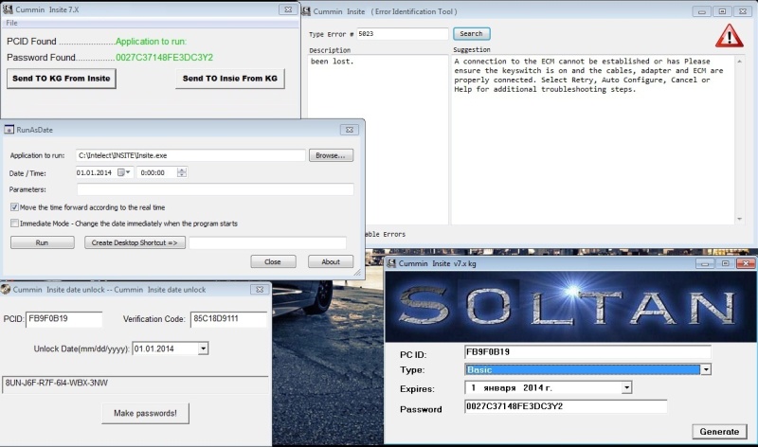The image size is (758, 447).
Task: Close the Cummin Insite v7.x kg window
Action: (x=746, y=263)
